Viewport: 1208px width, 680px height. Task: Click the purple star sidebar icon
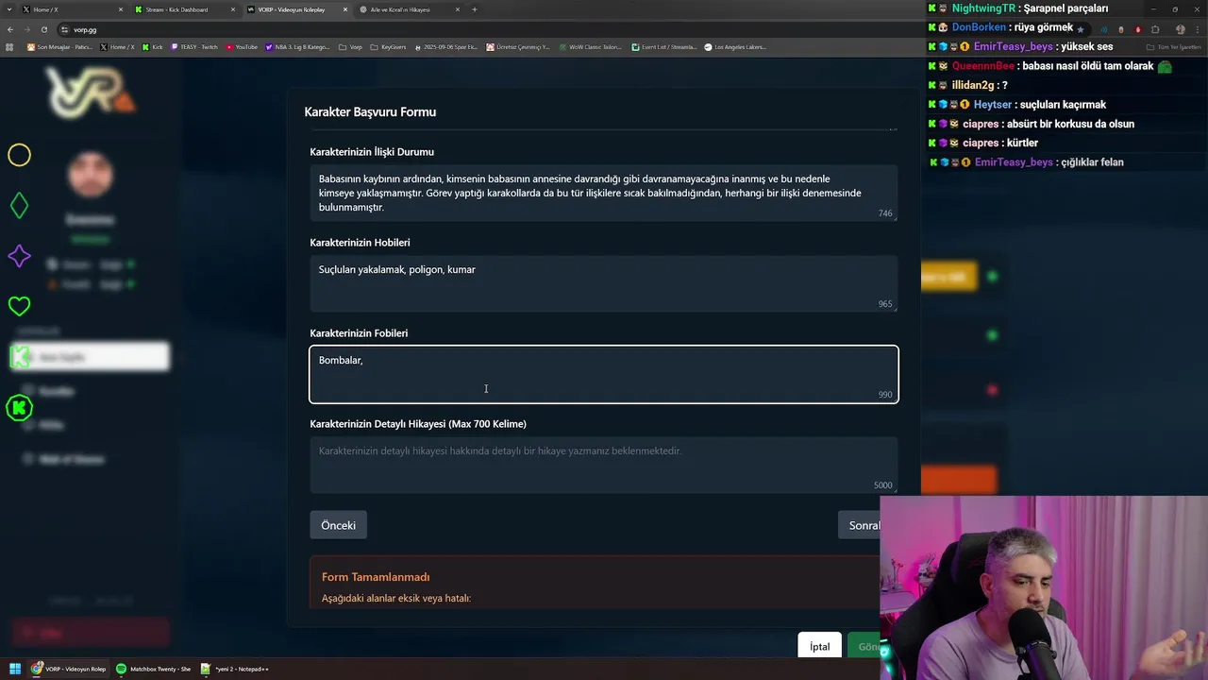click(19, 256)
